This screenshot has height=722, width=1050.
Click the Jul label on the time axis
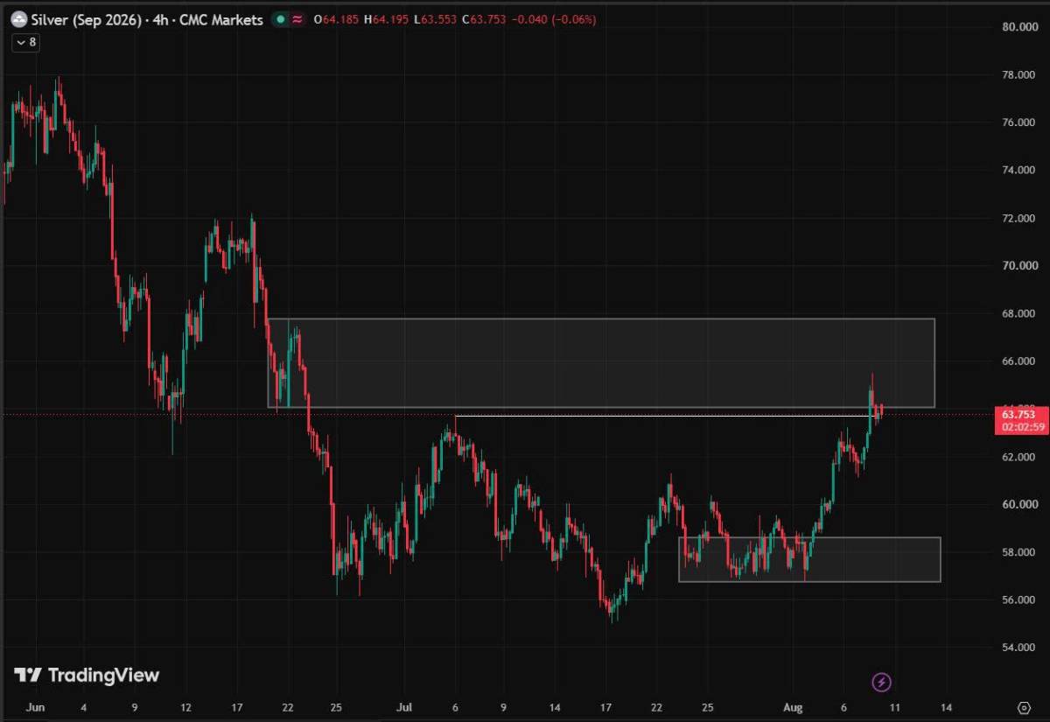click(405, 706)
